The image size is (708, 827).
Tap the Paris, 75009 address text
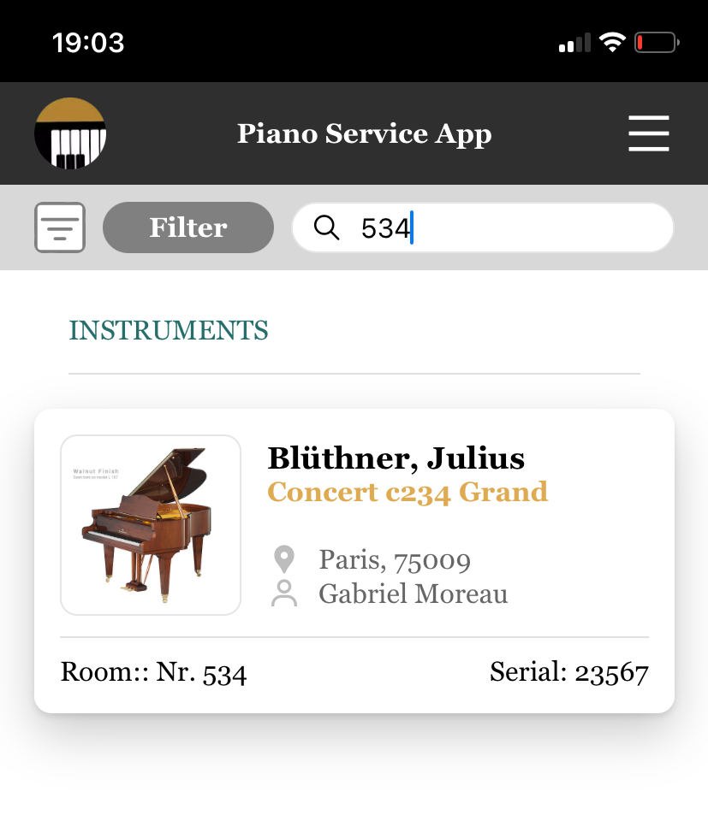(395, 560)
